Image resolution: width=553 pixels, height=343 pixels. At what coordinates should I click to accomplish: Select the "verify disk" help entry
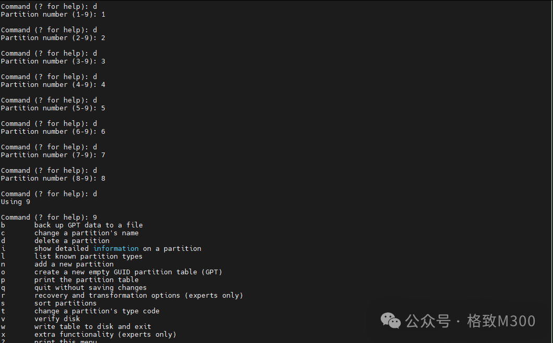coord(57,319)
